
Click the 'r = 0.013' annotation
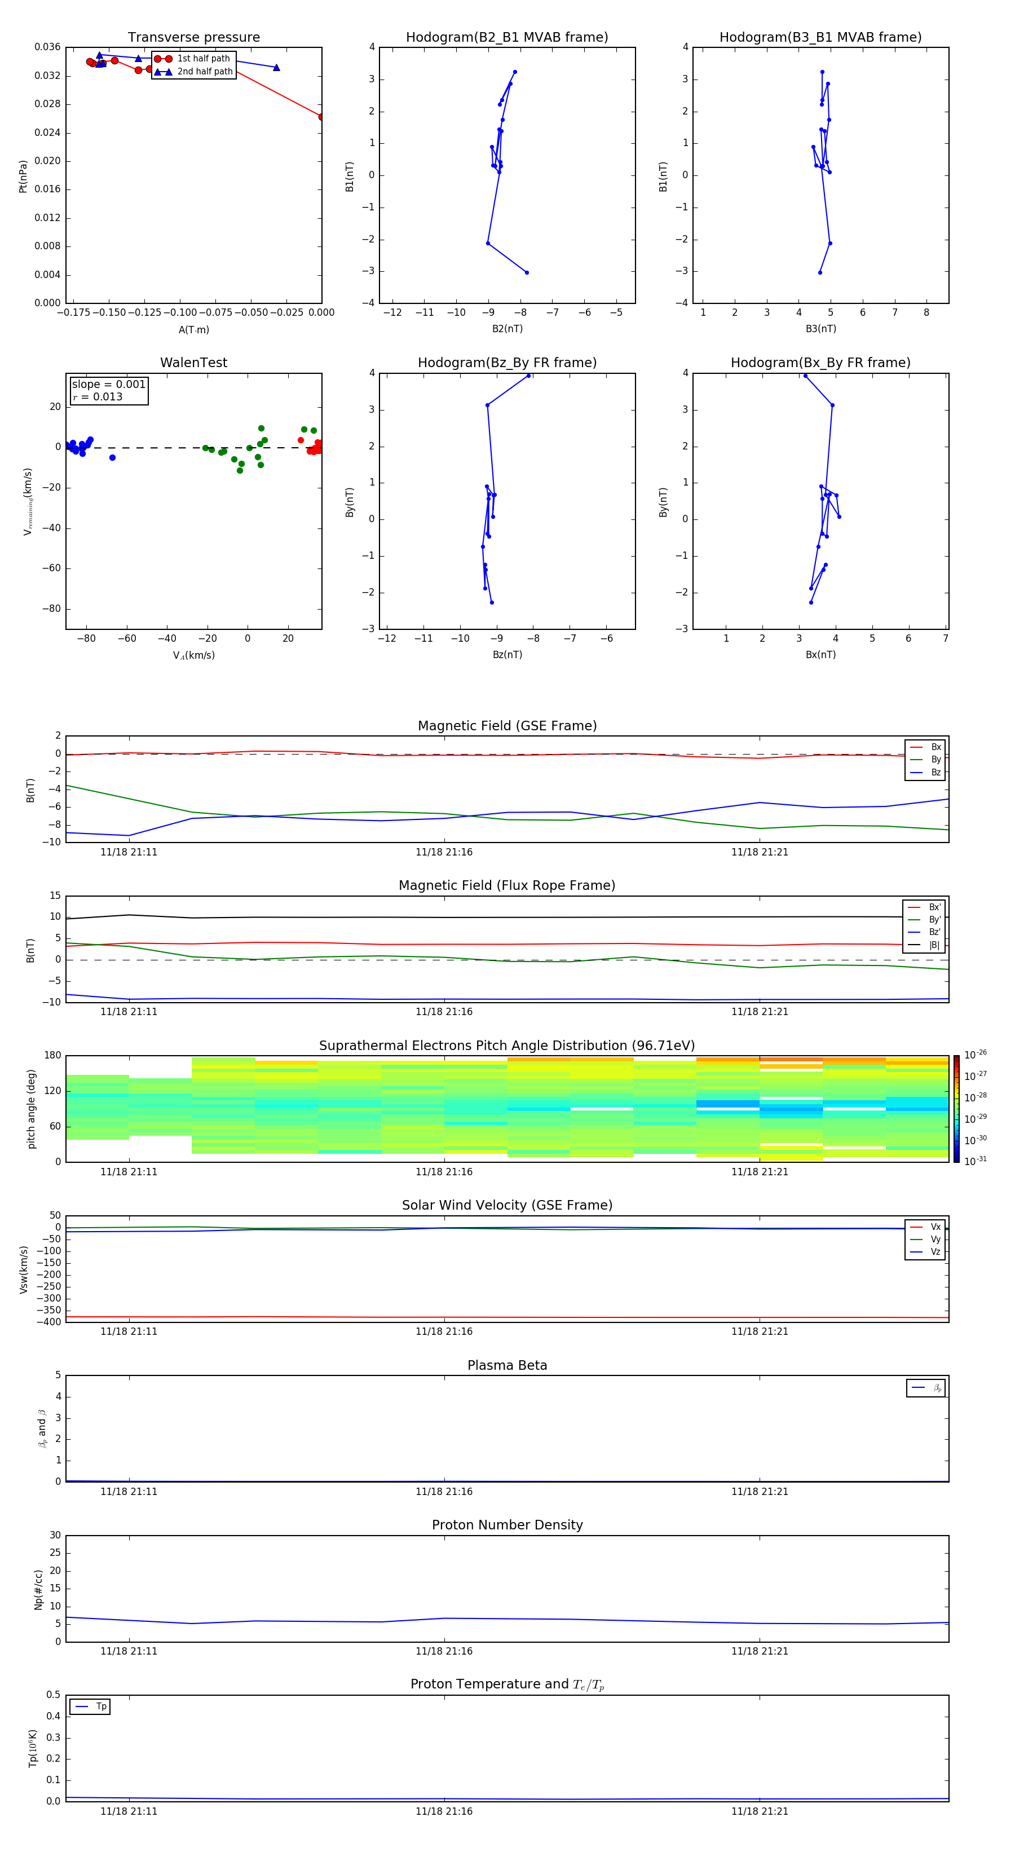click(x=98, y=396)
